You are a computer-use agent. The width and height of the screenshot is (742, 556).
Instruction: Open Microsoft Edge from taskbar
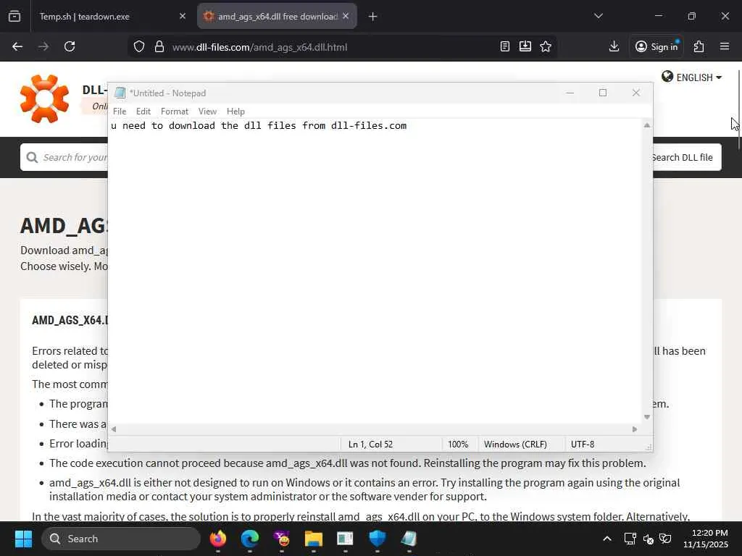click(x=250, y=539)
